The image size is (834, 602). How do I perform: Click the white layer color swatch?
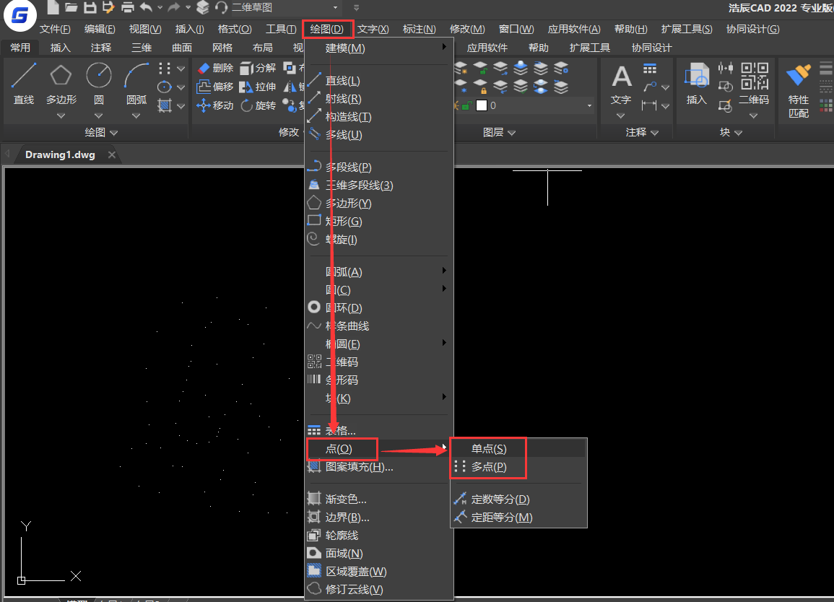click(x=482, y=106)
